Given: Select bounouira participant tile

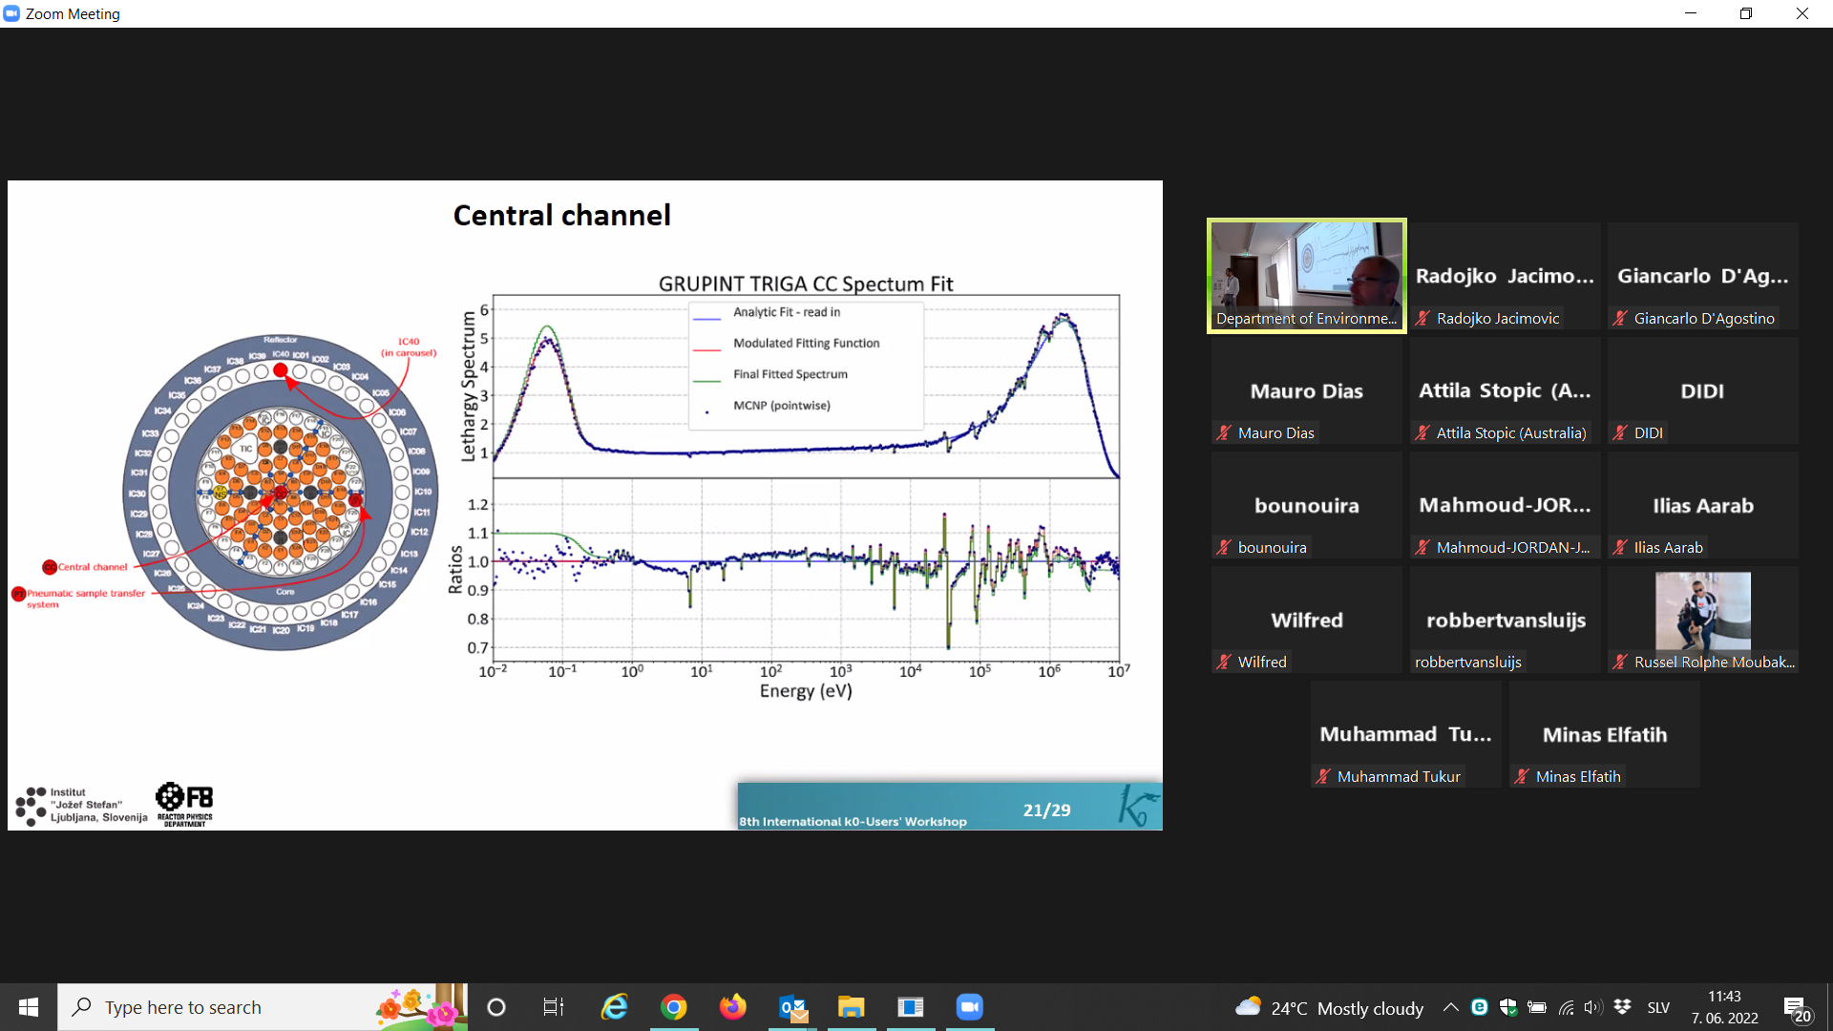Looking at the screenshot, I should coord(1306,505).
